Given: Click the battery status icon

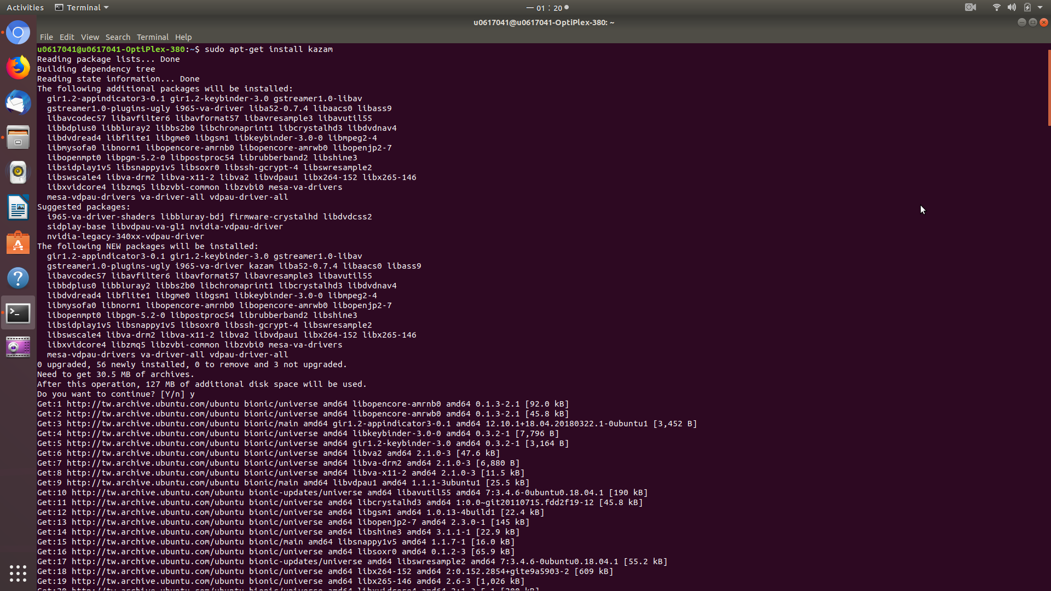Looking at the screenshot, I should pos(1027,7).
